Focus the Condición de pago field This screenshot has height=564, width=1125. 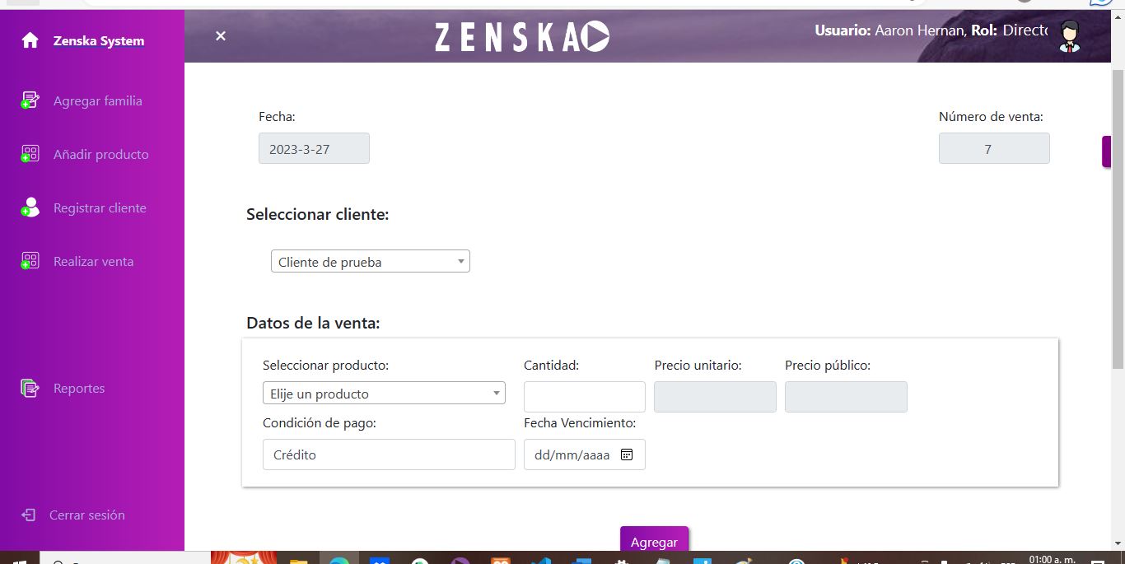(x=389, y=454)
